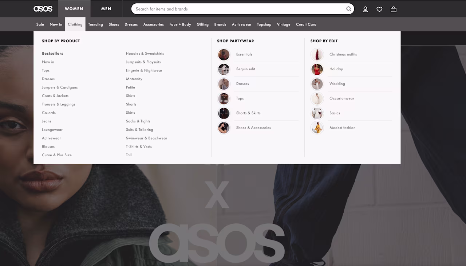
Task: Go to Socks & Tights
Action: [x=138, y=121]
